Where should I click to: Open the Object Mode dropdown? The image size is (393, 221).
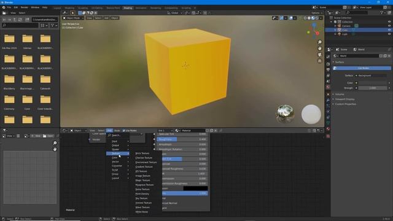tap(73, 18)
